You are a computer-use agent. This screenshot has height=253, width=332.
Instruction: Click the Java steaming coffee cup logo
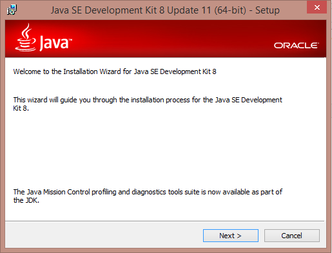coord(25,37)
